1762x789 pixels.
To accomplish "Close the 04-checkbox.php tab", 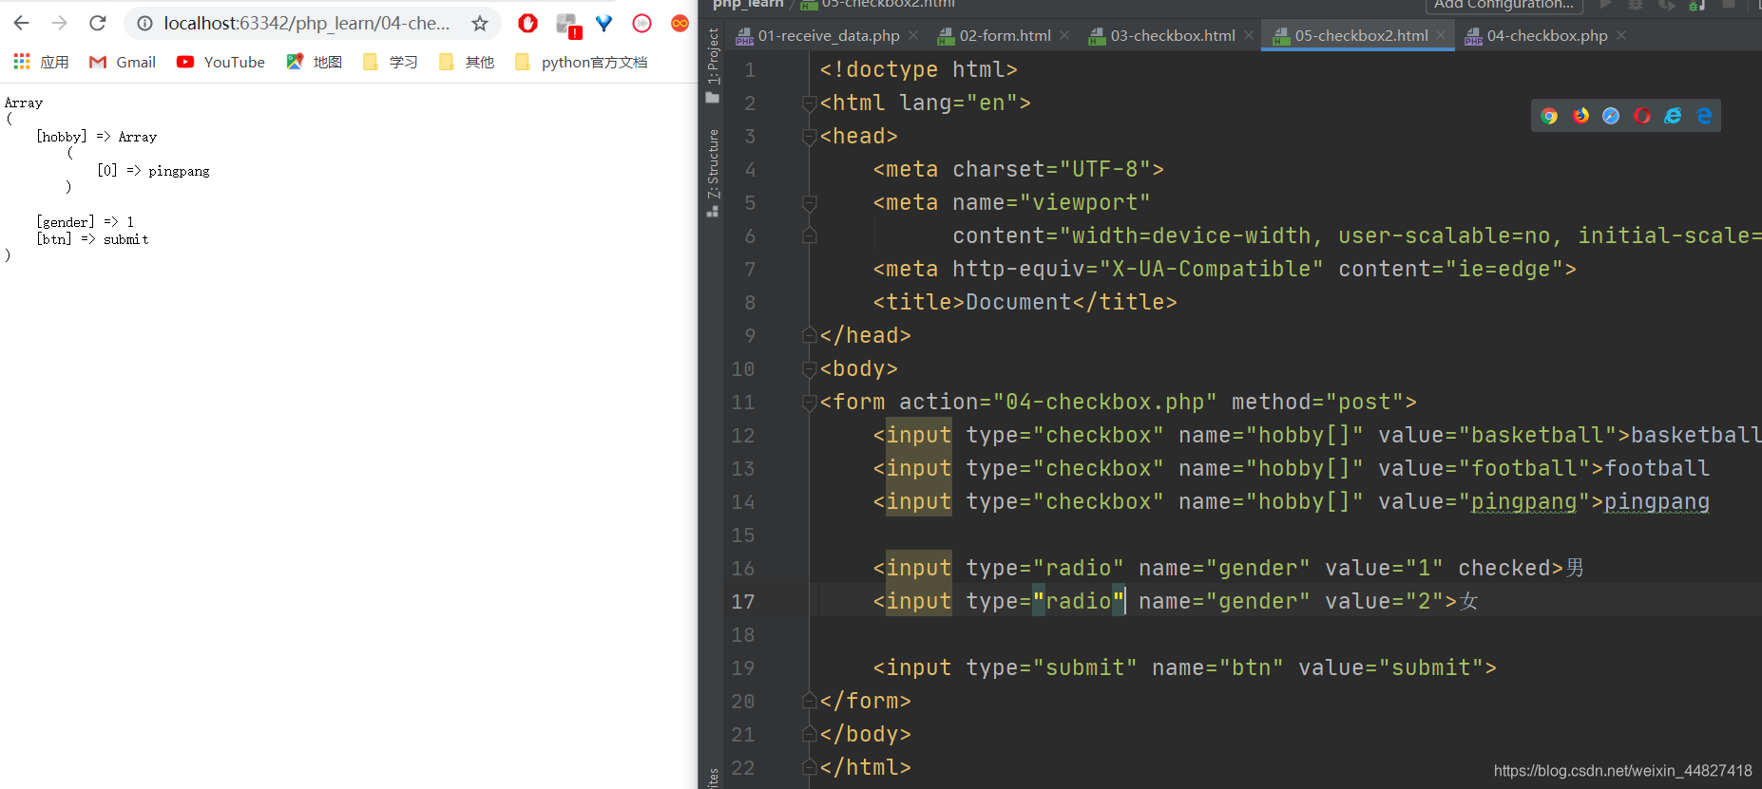I will point(1621,35).
